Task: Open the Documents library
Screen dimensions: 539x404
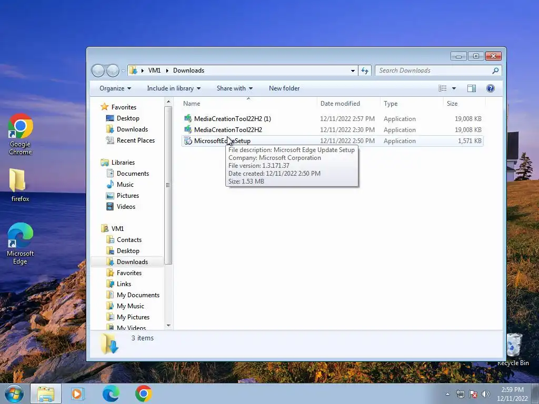Action: [133, 174]
